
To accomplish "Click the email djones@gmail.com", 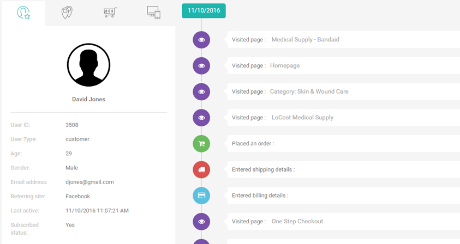I will click(89, 182).
